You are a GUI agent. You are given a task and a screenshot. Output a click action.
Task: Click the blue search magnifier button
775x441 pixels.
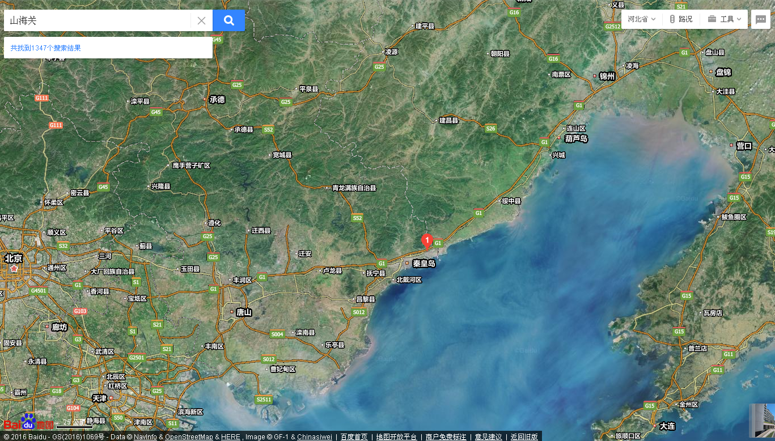coord(229,20)
